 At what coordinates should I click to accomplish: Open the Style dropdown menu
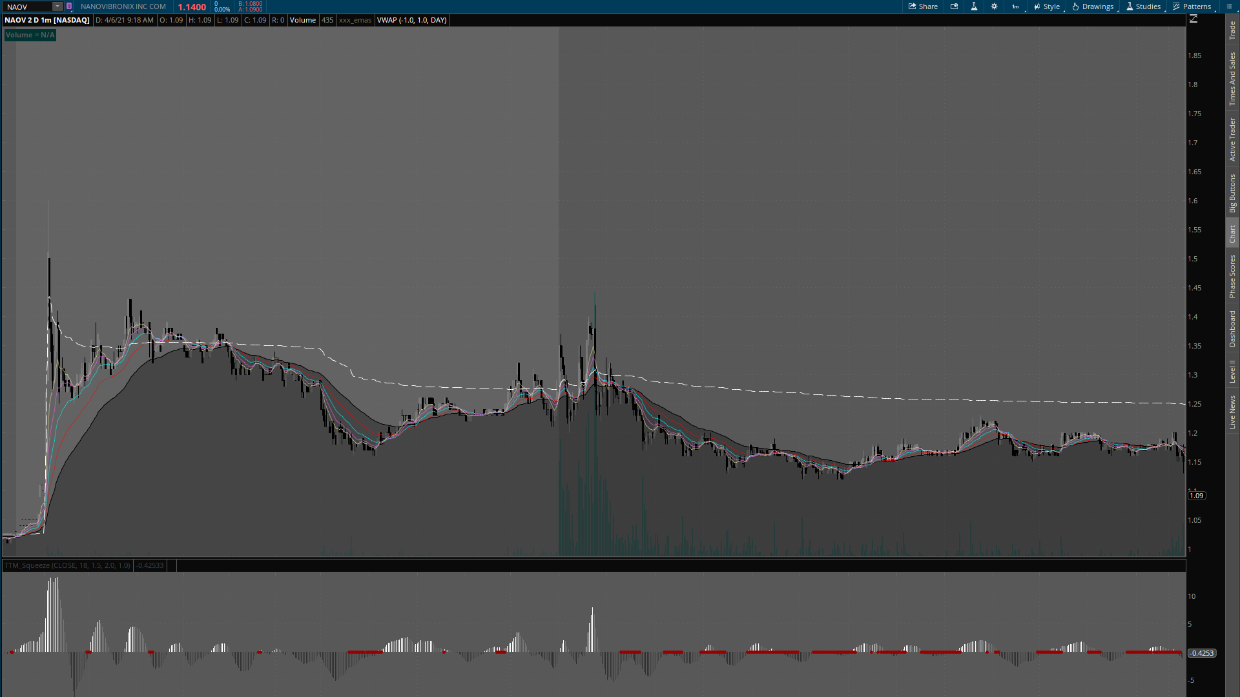point(1046,6)
